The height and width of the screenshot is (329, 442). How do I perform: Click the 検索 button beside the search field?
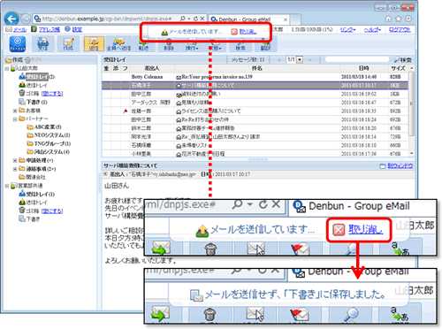[403, 60]
